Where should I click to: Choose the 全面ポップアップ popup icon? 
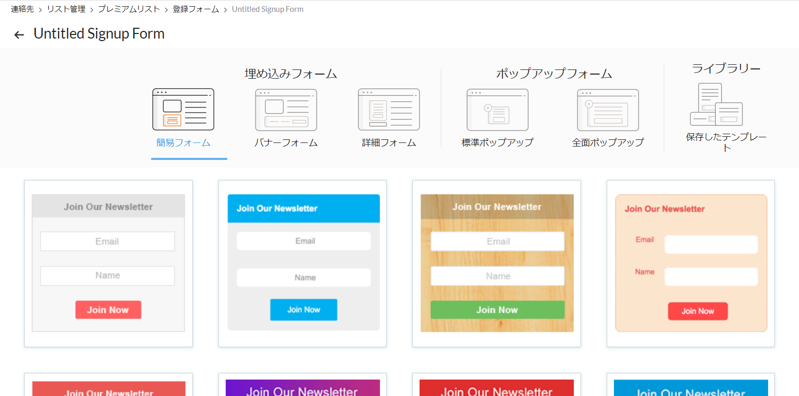(608, 110)
